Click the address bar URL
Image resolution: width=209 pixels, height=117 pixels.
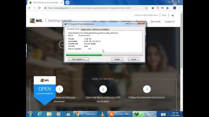click(x=89, y=8)
